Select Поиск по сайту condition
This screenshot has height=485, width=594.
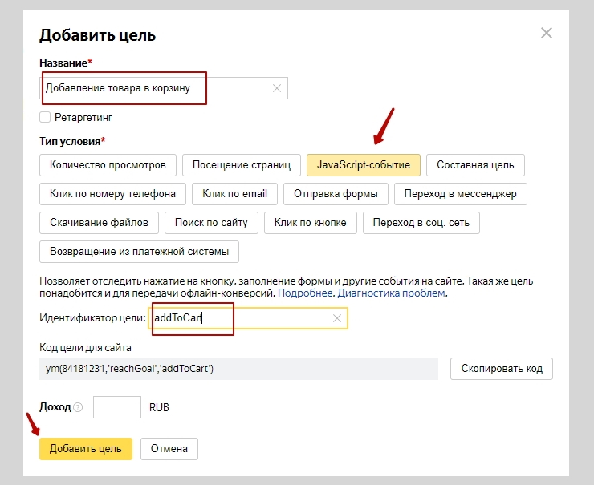click(x=212, y=223)
